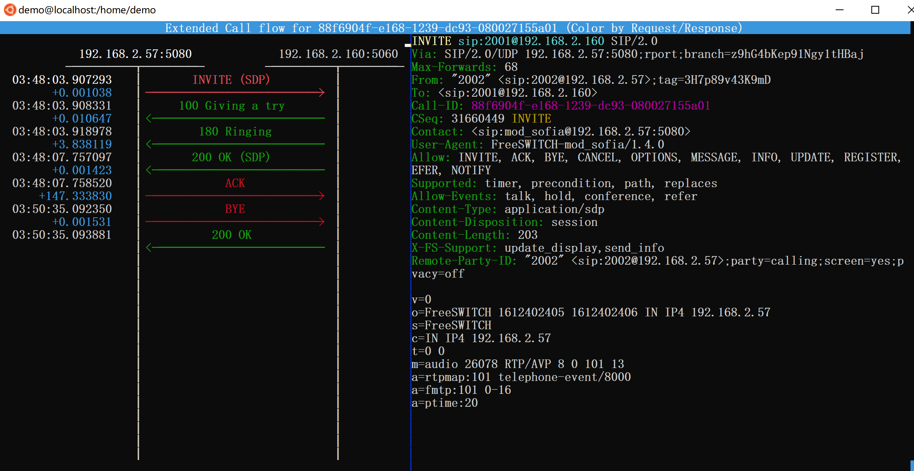Click the magenta Call-ID value
Image resolution: width=914 pixels, height=471 pixels.
[x=590, y=106]
